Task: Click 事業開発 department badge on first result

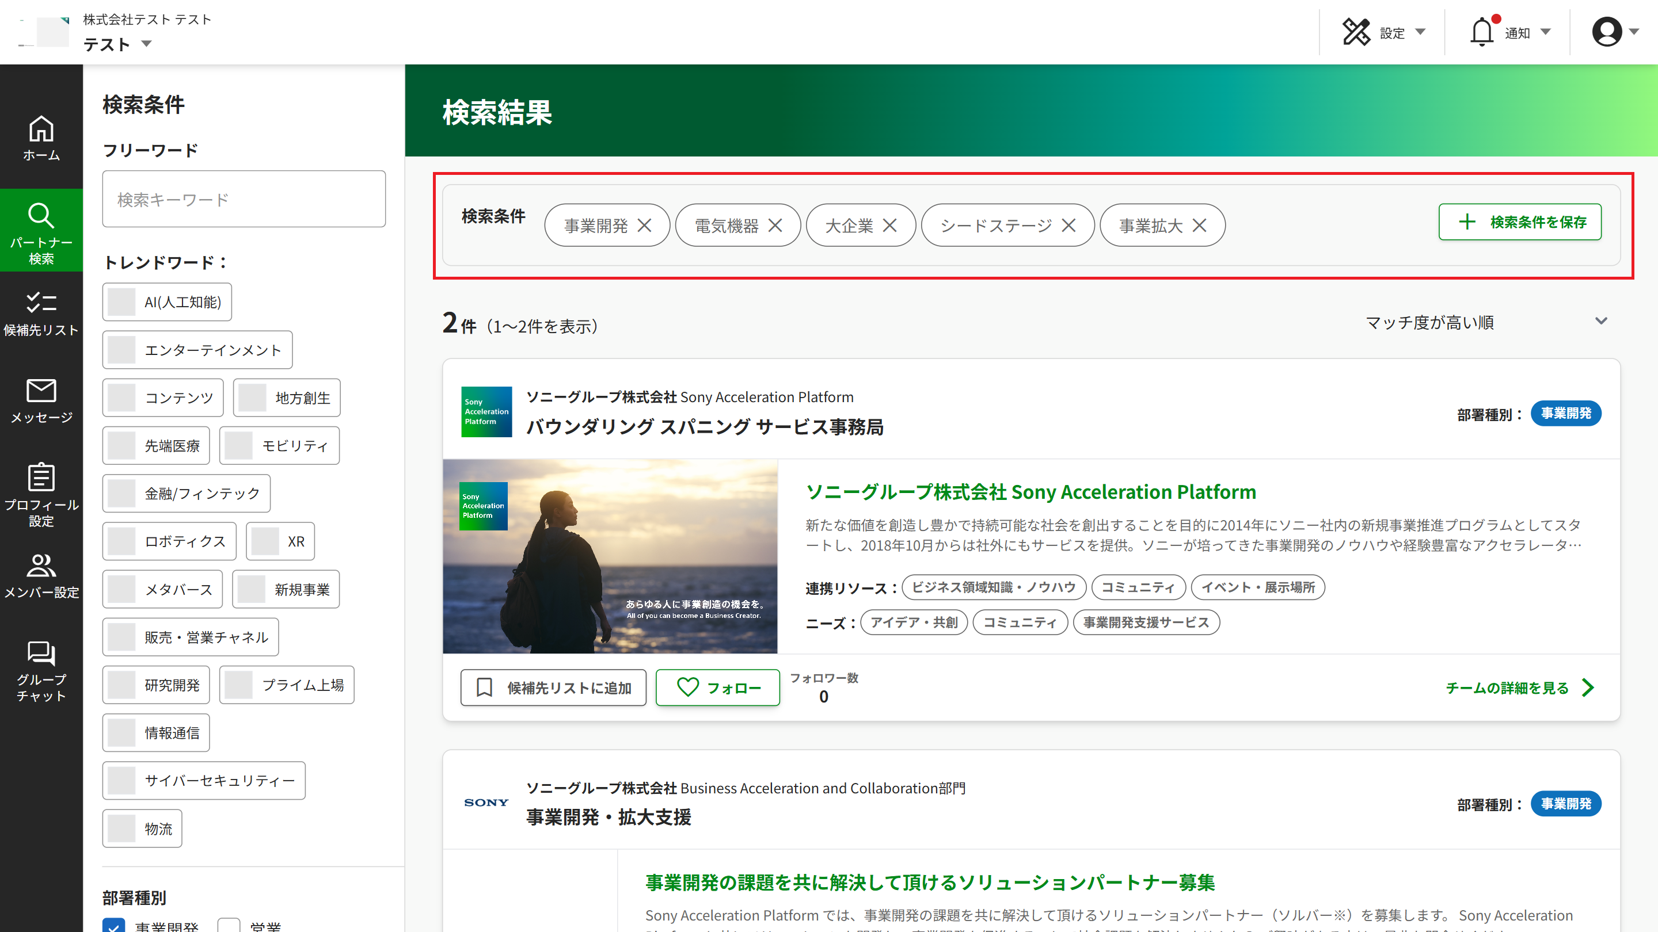Action: pyautogui.click(x=1565, y=413)
